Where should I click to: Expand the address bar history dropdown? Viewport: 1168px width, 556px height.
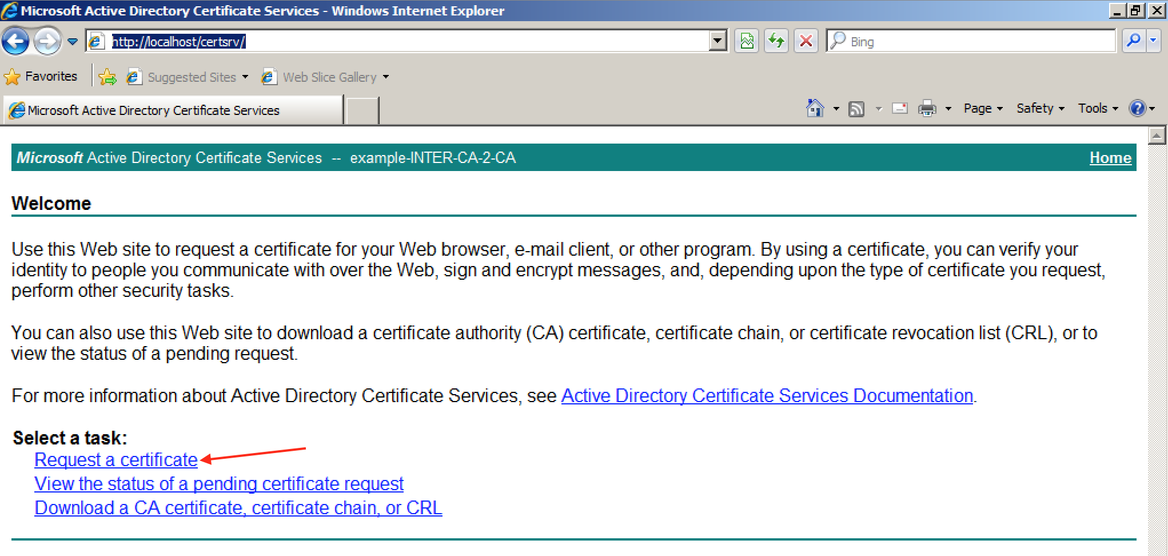click(x=717, y=41)
